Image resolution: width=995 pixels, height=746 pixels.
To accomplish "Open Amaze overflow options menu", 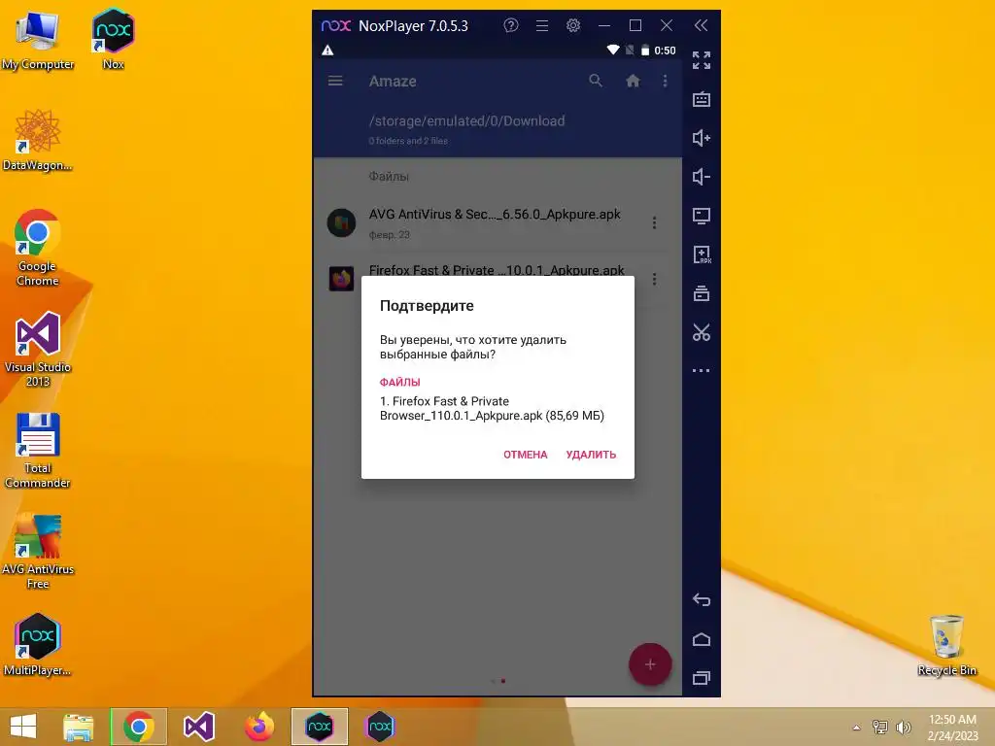I will pyautogui.click(x=665, y=81).
